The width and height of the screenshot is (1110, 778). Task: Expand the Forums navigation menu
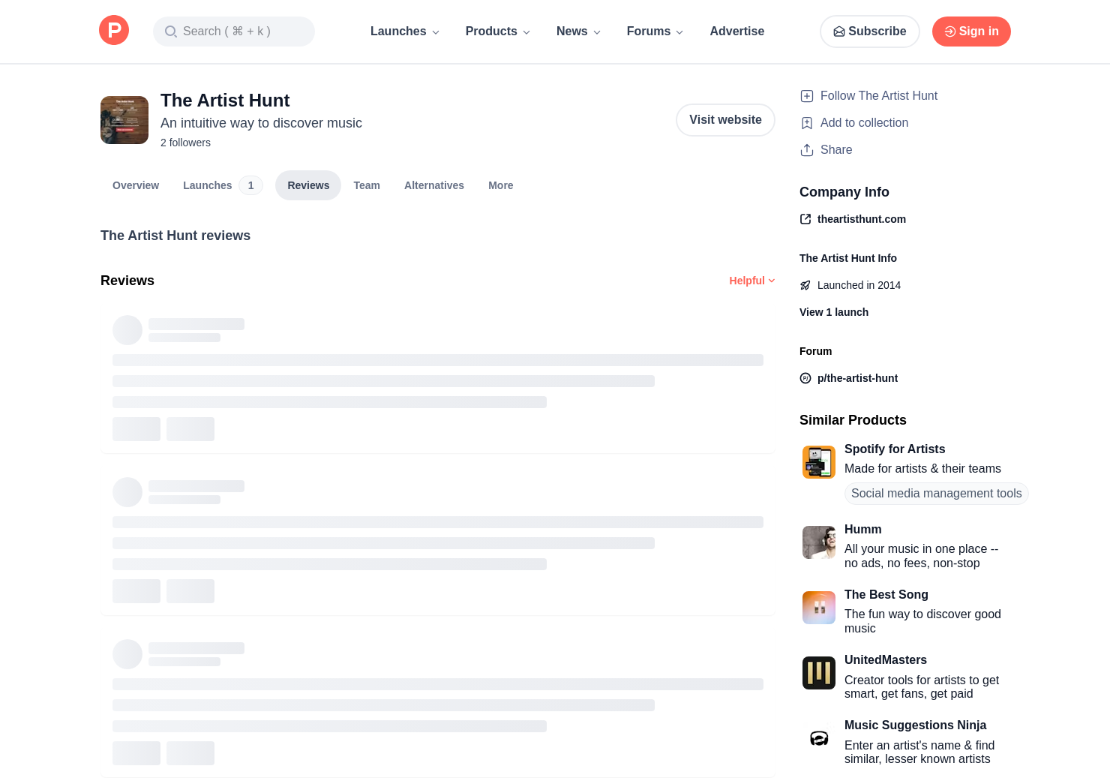pyautogui.click(x=655, y=32)
